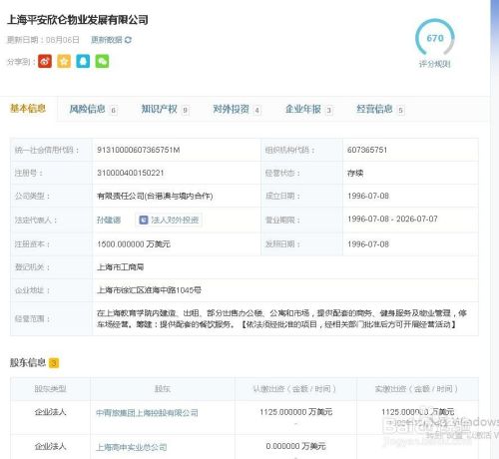Select credit code 91310000607365751M
The width and height of the screenshot is (499, 459).
139,150
